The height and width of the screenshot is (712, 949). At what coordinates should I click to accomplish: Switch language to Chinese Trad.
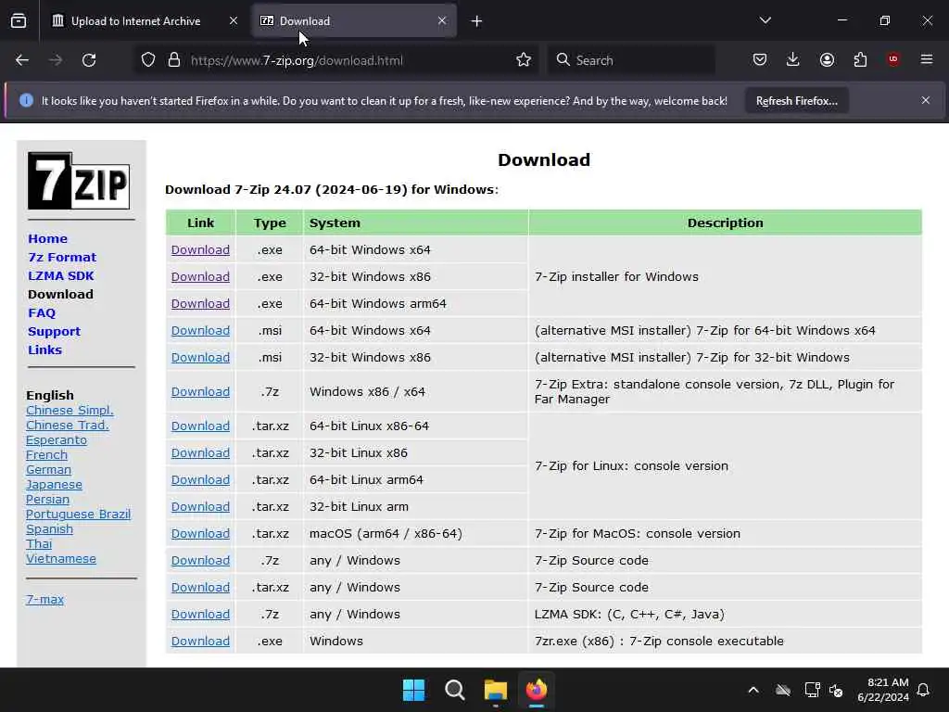tap(67, 425)
